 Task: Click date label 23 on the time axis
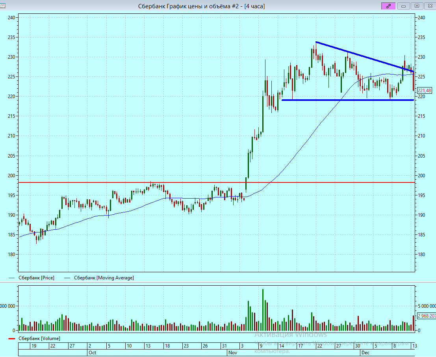[186, 346]
